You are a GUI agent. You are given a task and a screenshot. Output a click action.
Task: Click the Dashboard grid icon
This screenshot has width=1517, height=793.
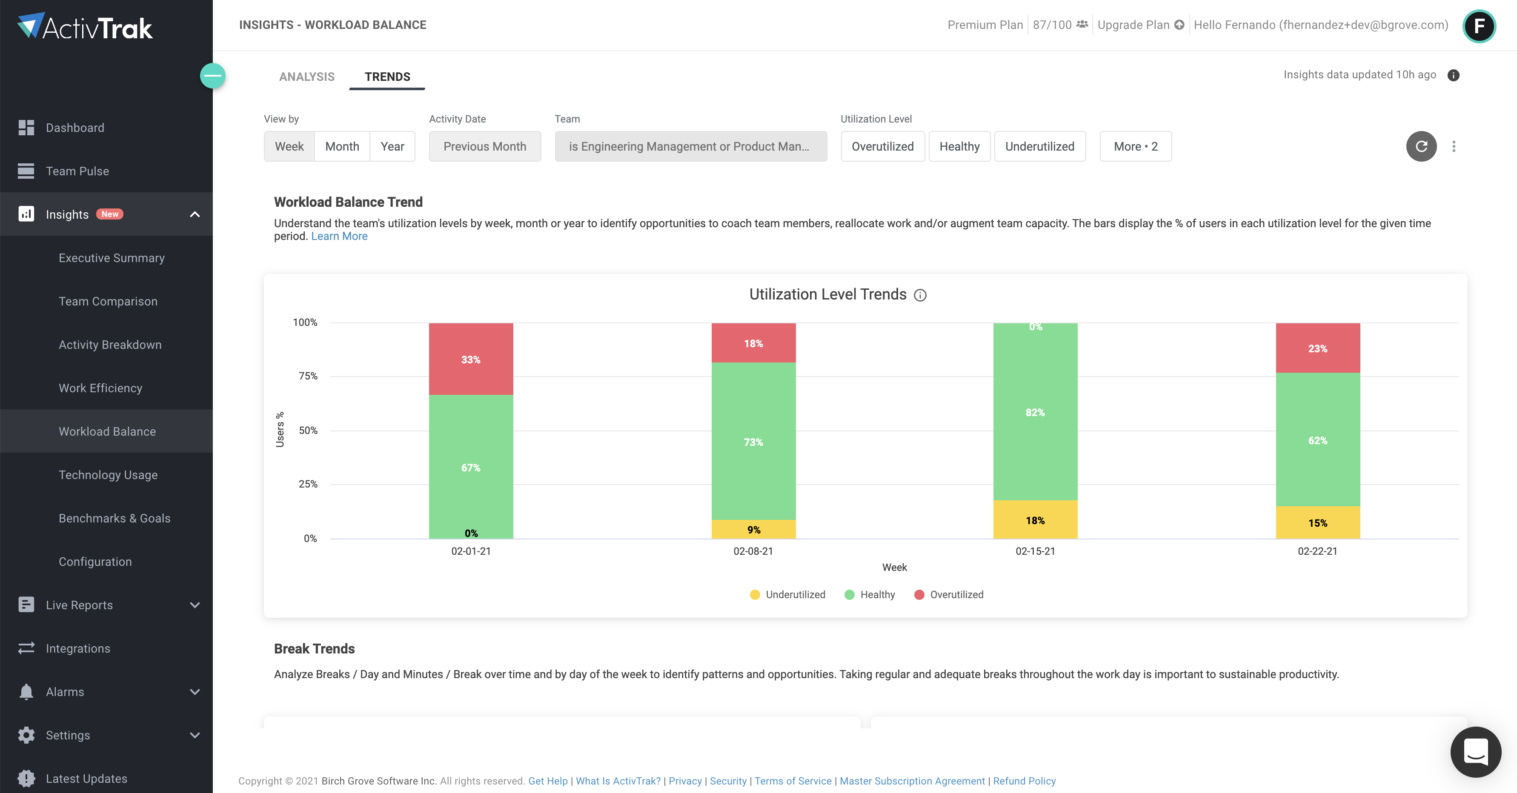pyautogui.click(x=26, y=128)
